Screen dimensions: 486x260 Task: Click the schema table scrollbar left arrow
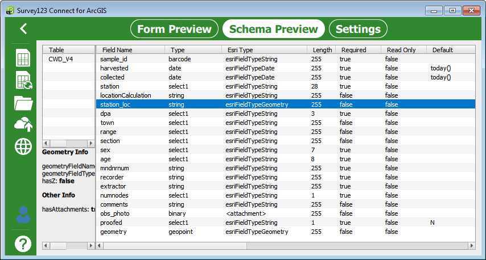(x=100, y=246)
